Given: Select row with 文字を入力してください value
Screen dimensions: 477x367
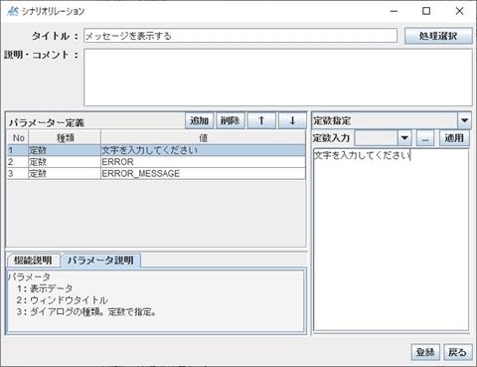Looking at the screenshot, I should [x=156, y=150].
